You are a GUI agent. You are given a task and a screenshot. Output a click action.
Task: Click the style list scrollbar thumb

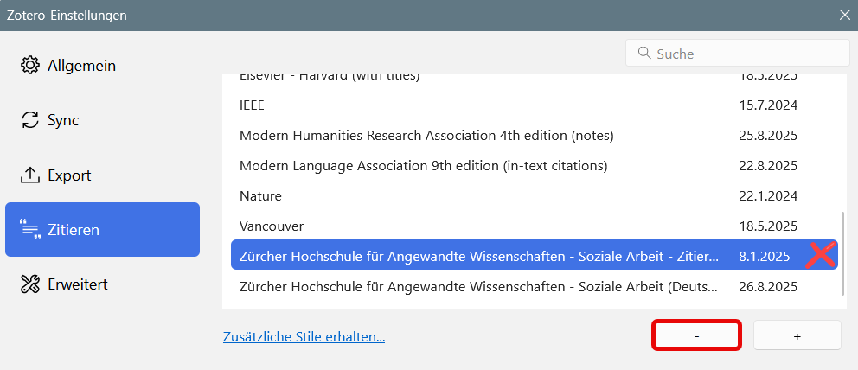click(842, 253)
